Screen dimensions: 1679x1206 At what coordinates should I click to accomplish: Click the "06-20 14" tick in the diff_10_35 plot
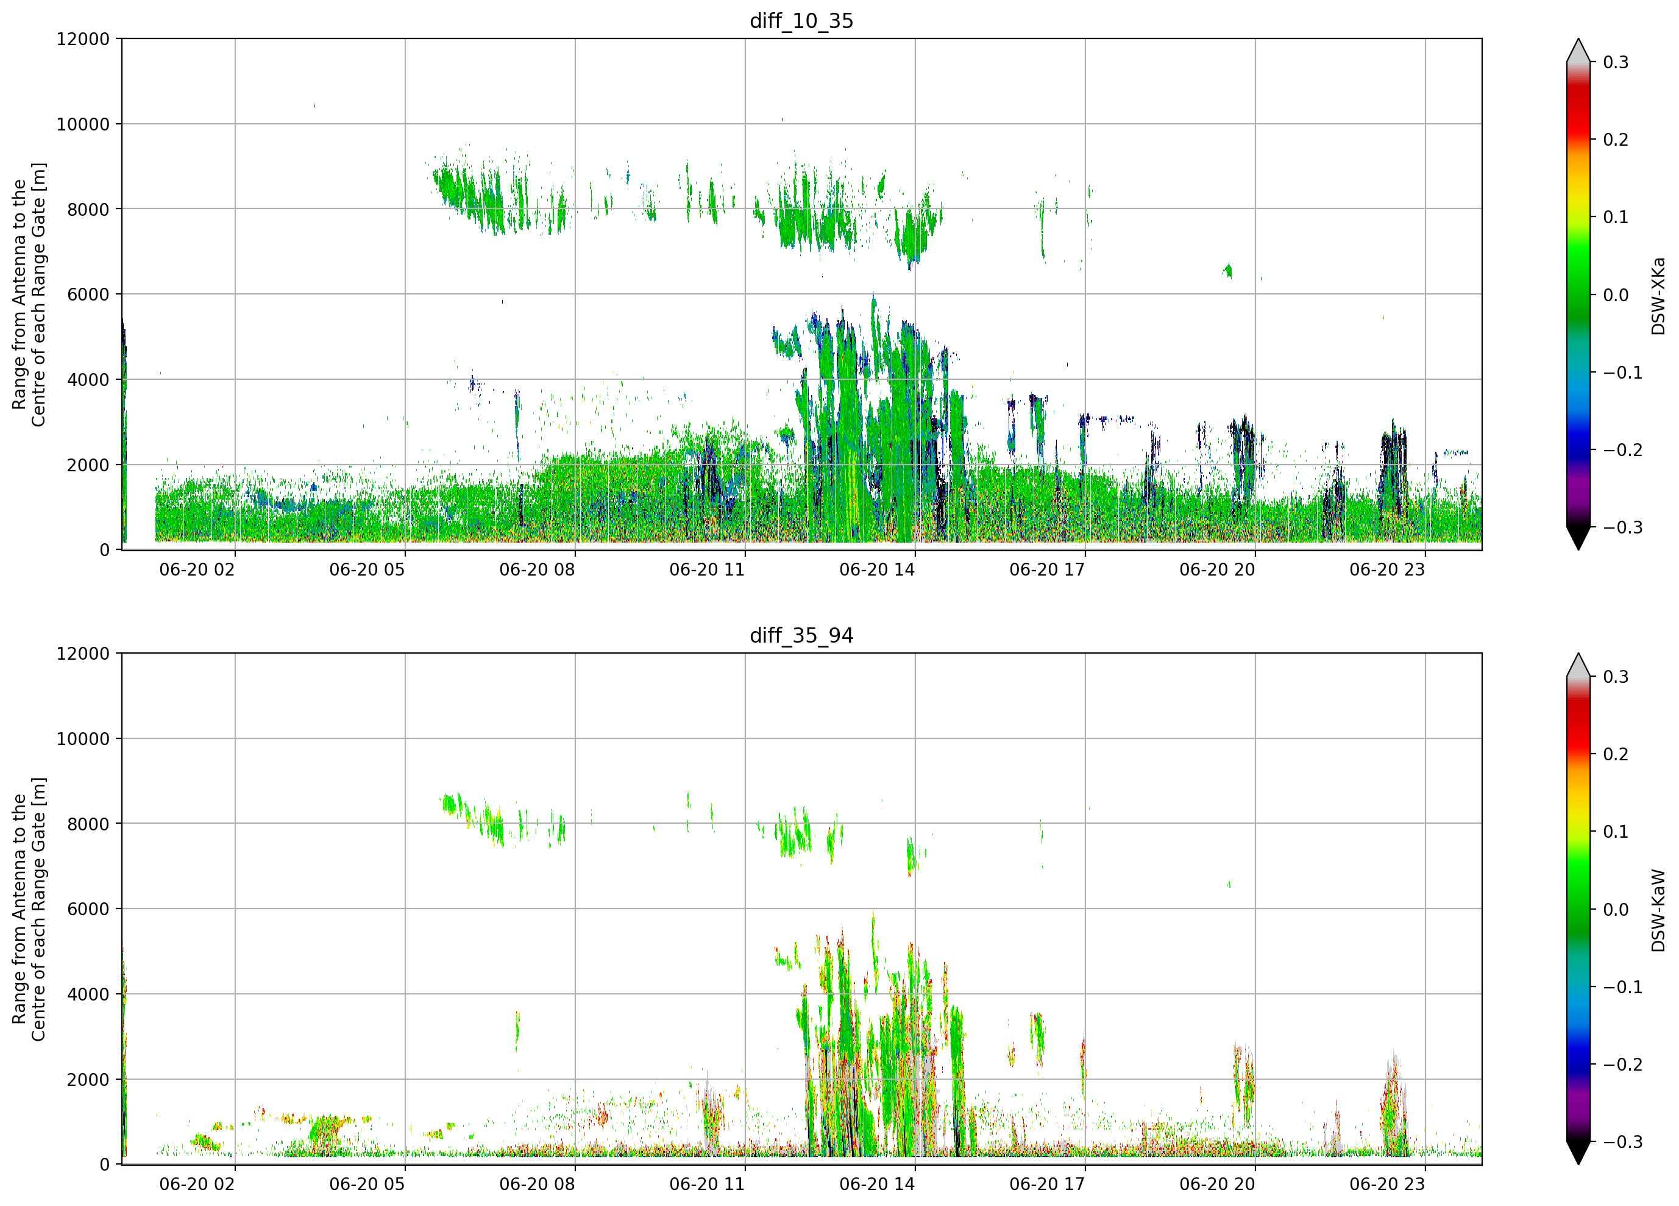877,569
